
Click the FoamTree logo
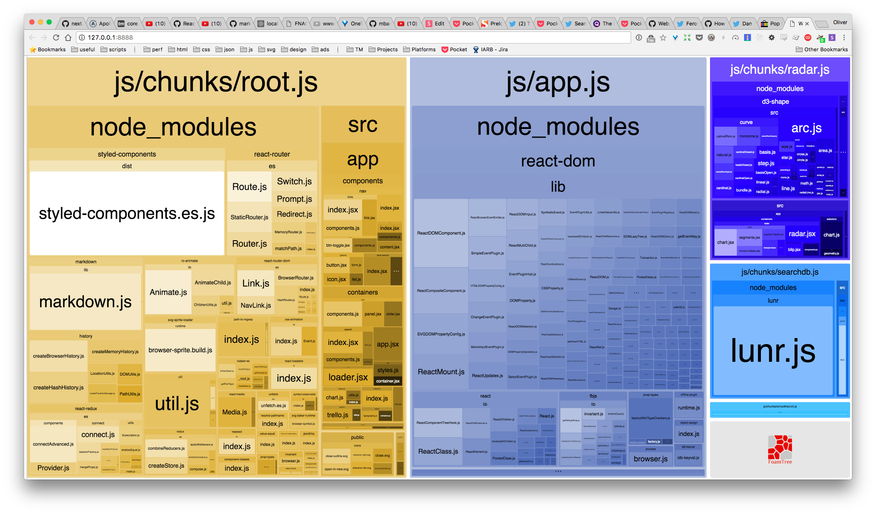coord(780,449)
